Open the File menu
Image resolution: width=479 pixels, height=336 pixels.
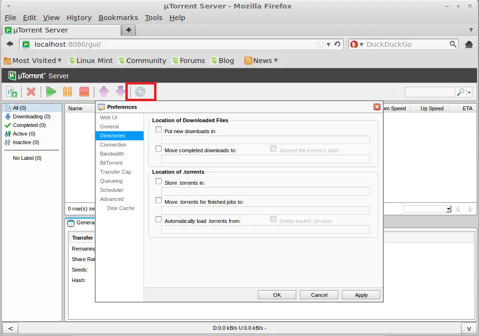11,18
